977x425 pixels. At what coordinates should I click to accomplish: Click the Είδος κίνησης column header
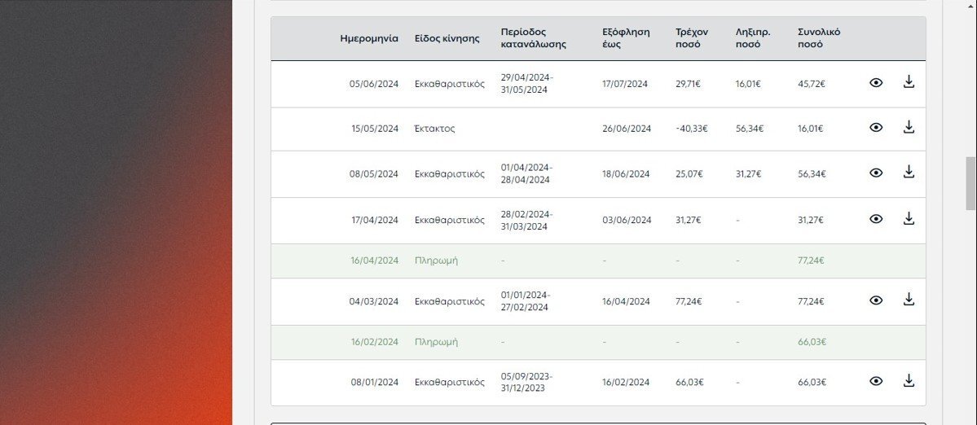[447, 38]
